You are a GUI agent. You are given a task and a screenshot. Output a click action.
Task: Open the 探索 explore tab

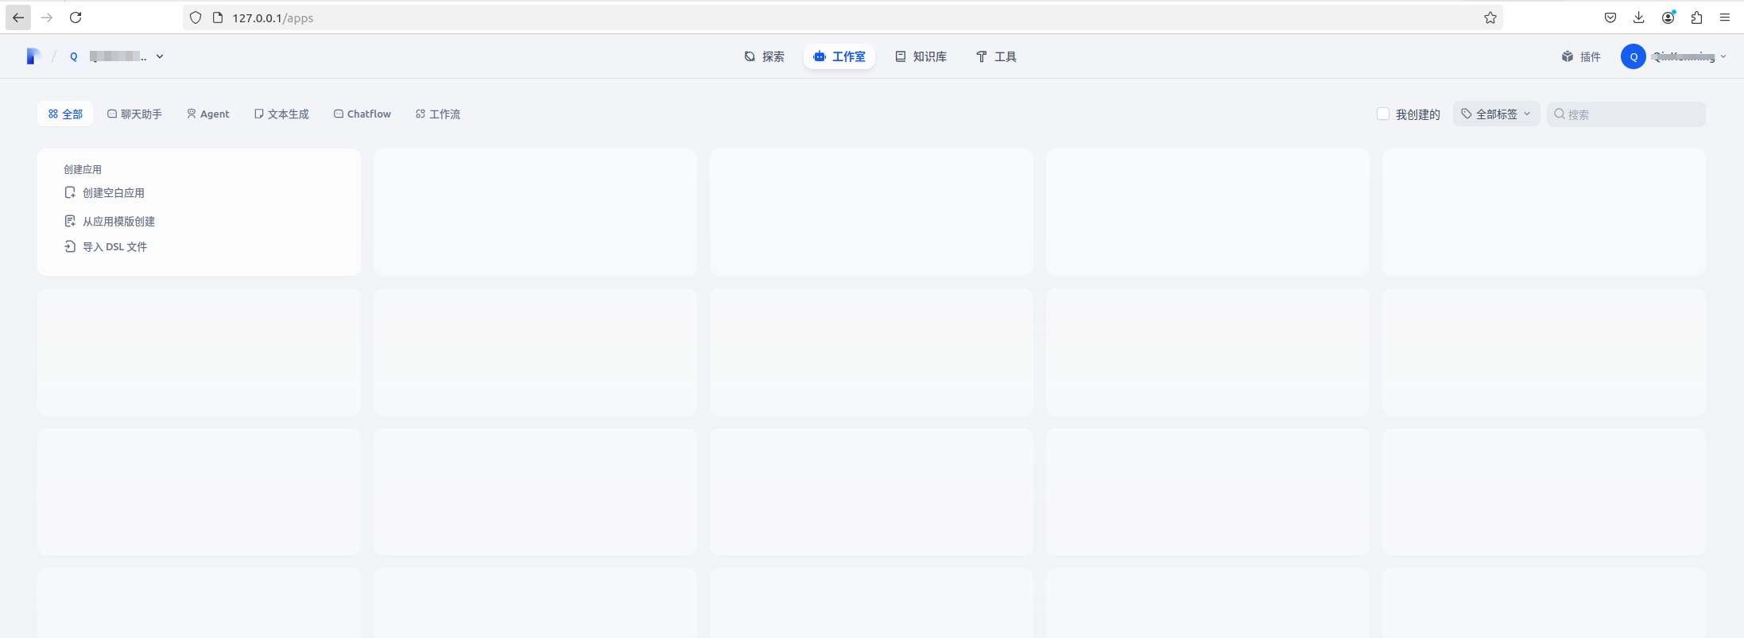coord(765,56)
